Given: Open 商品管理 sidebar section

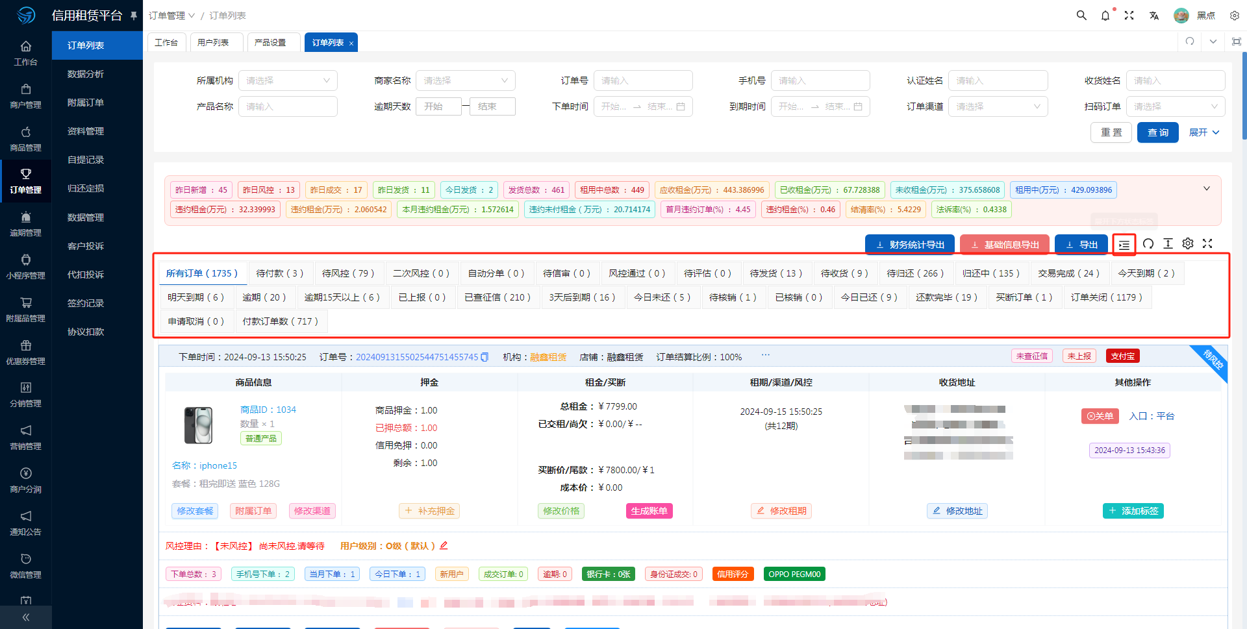Looking at the screenshot, I should (x=26, y=139).
